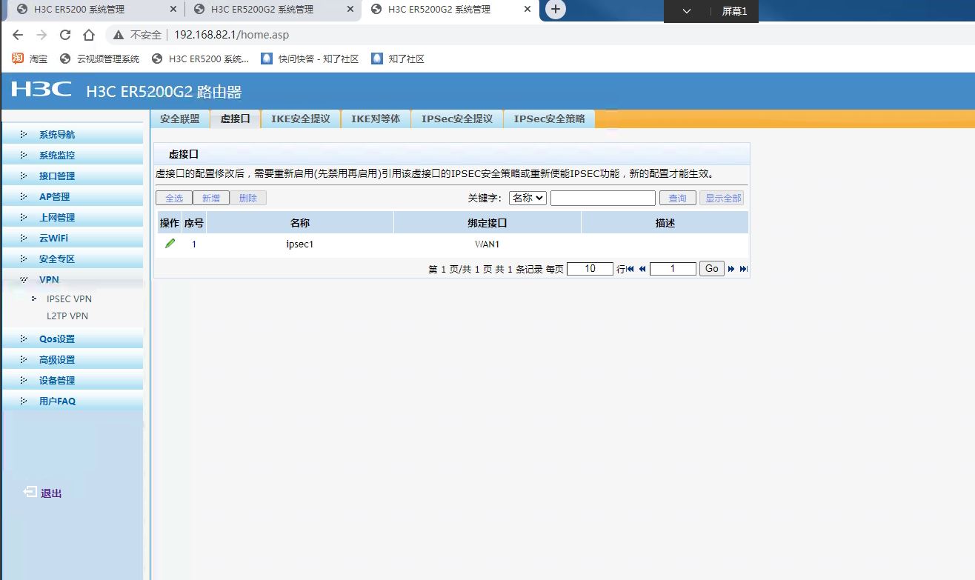Open the dropdown chevron beside 屏幕1
The image size is (975, 580).
point(686,11)
